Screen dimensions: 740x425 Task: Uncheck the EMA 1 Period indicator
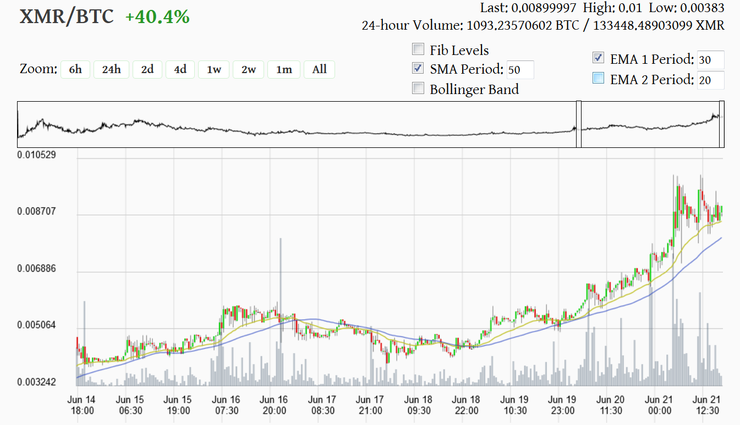(598, 57)
